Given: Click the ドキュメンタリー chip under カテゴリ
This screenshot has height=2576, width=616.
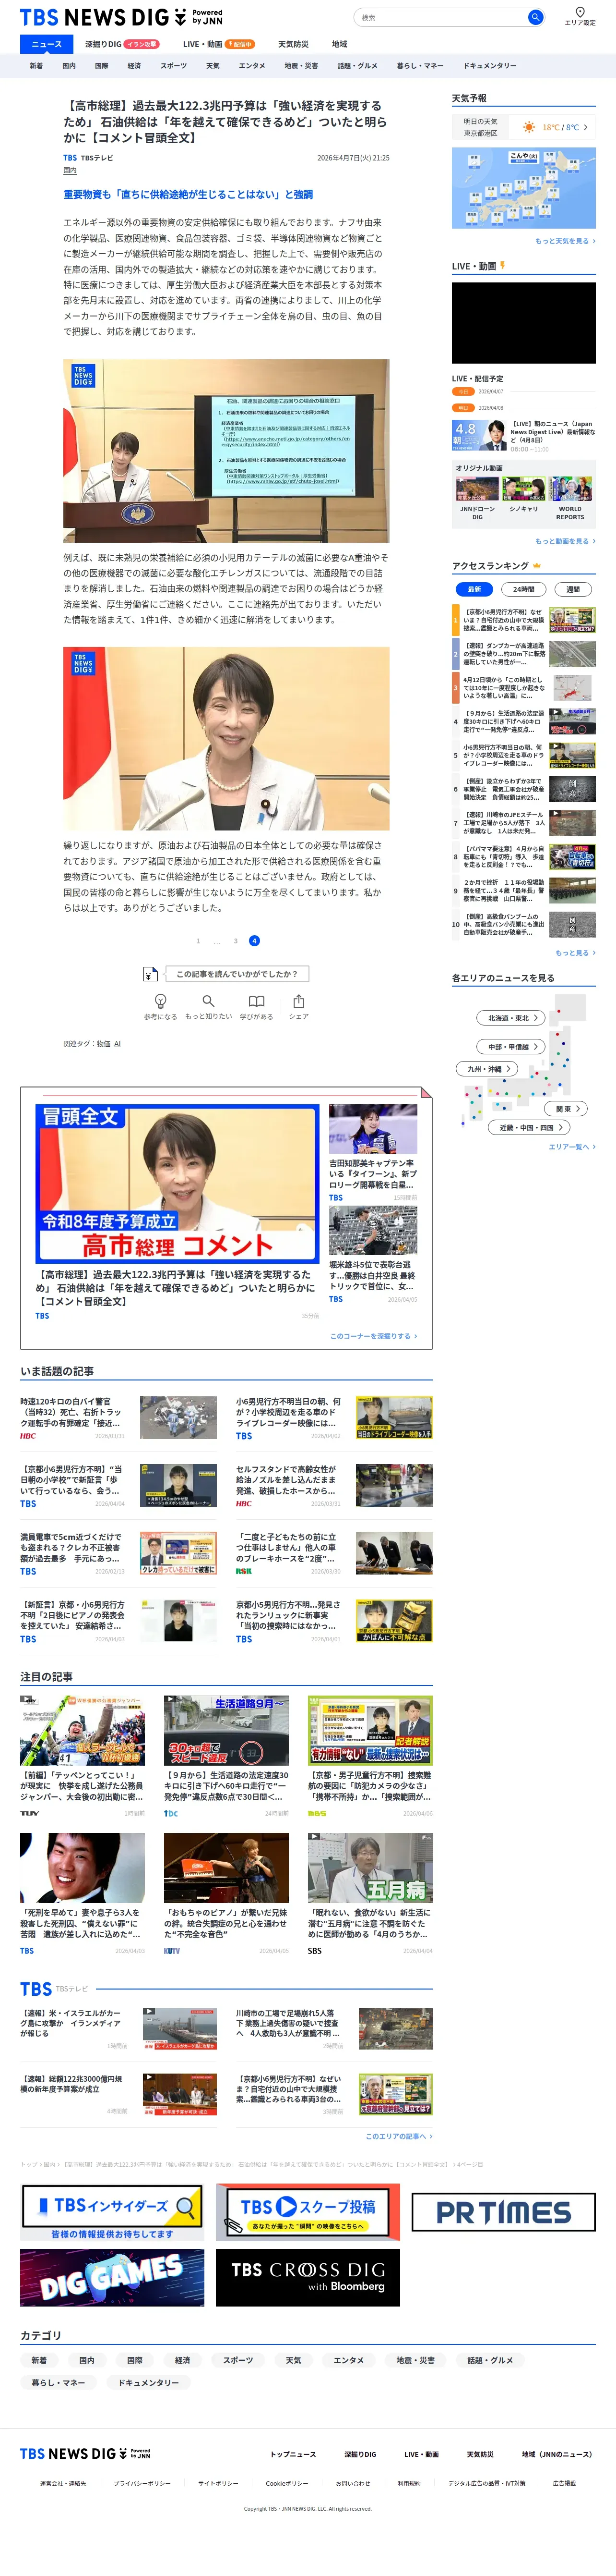Looking at the screenshot, I should [148, 2383].
